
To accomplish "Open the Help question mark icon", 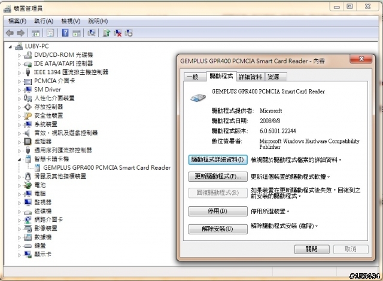I will pyautogui.click(x=65, y=33).
